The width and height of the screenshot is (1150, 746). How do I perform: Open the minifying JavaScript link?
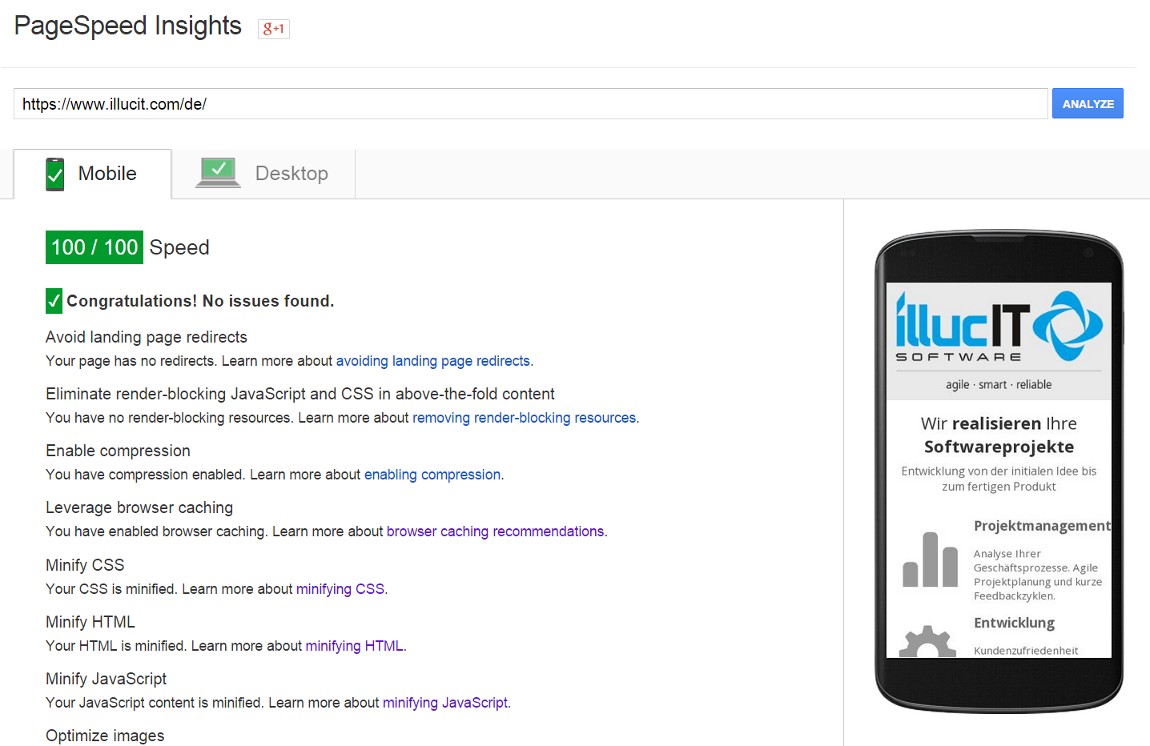coord(445,703)
